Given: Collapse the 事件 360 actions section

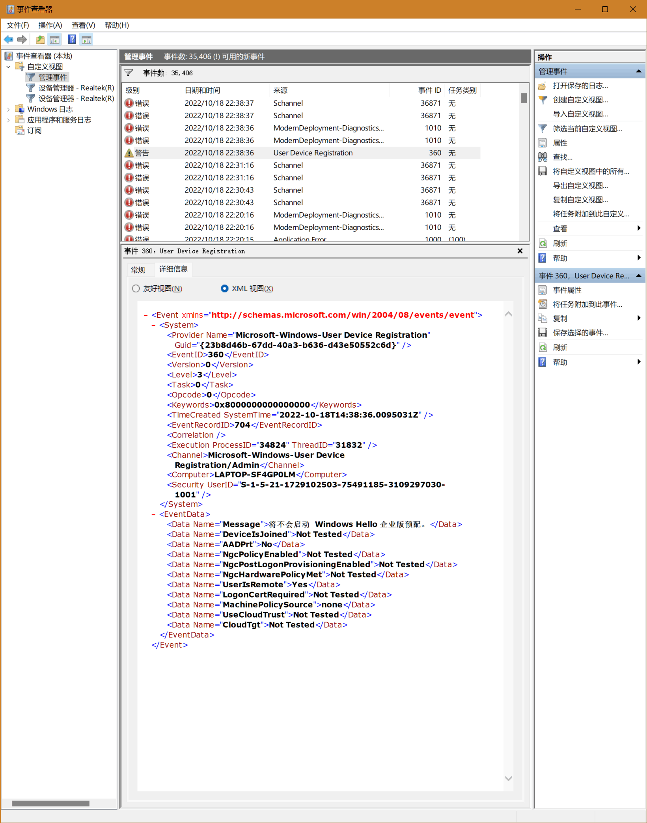Looking at the screenshot, I should (x=638, y=276).
